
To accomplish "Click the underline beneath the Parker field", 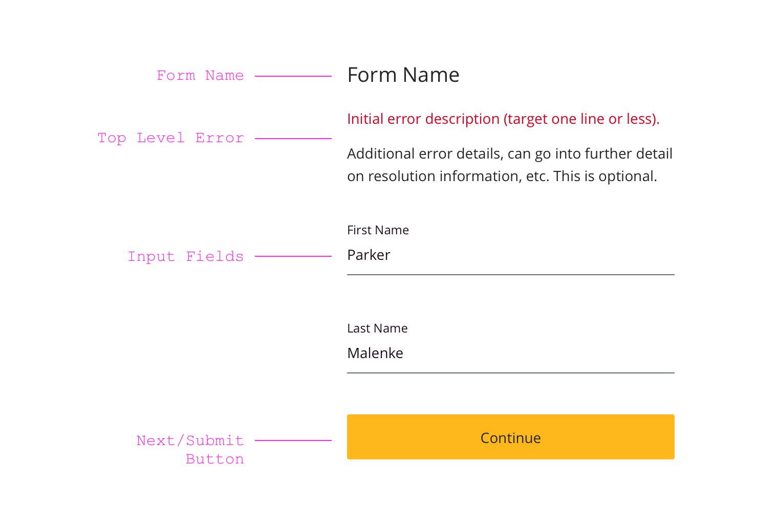I will click(510, 275).
